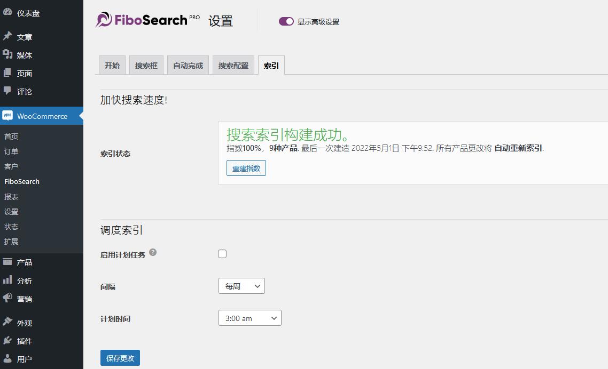Screen dimensions: 608x369
Task: Open the 订单 submenu link
Action: pos(11,151)
